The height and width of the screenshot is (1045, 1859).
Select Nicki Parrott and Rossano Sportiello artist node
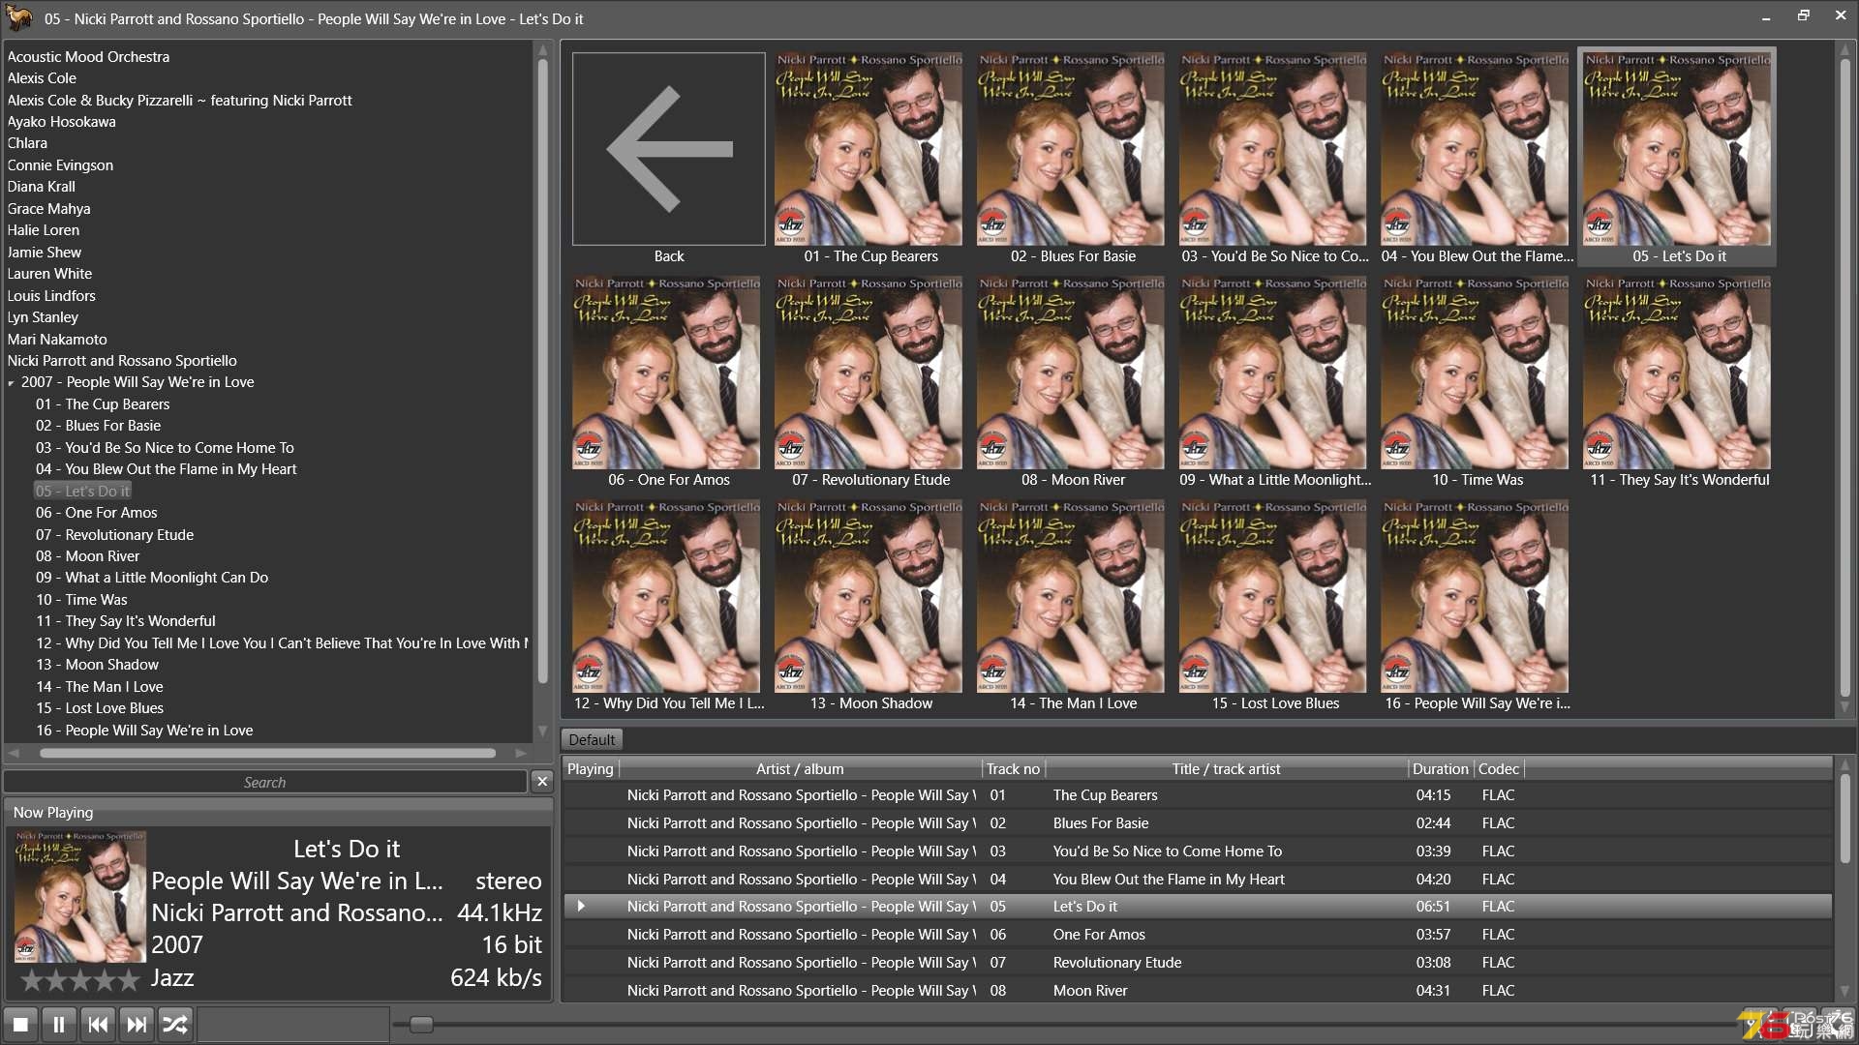pos(122,361)
